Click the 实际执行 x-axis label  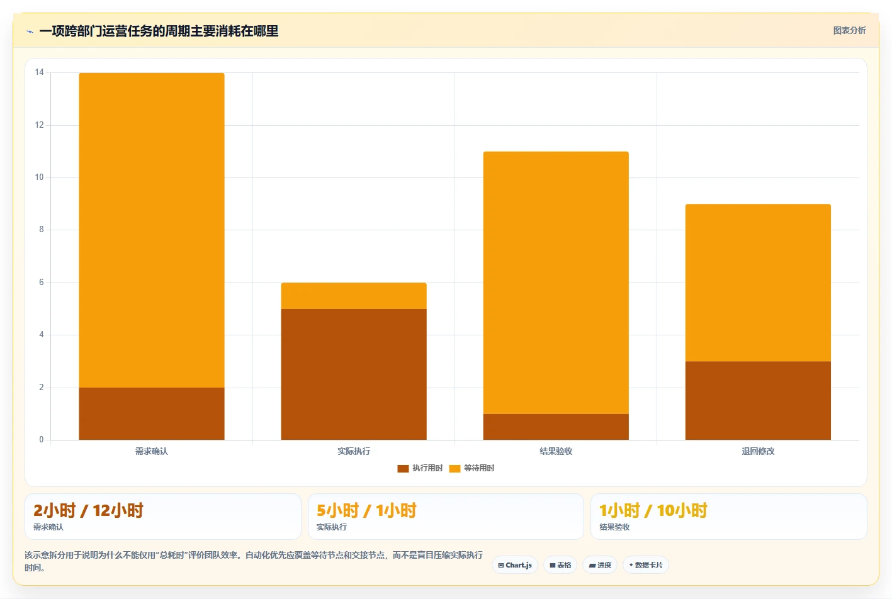click(x=354, y=451)
